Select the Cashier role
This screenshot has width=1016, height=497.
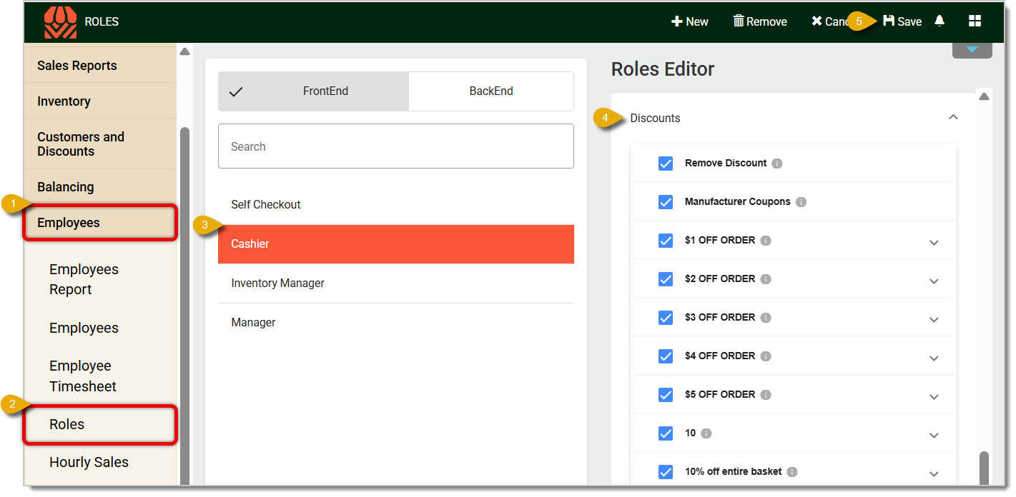pyautogui.click(x=396, y=244)
